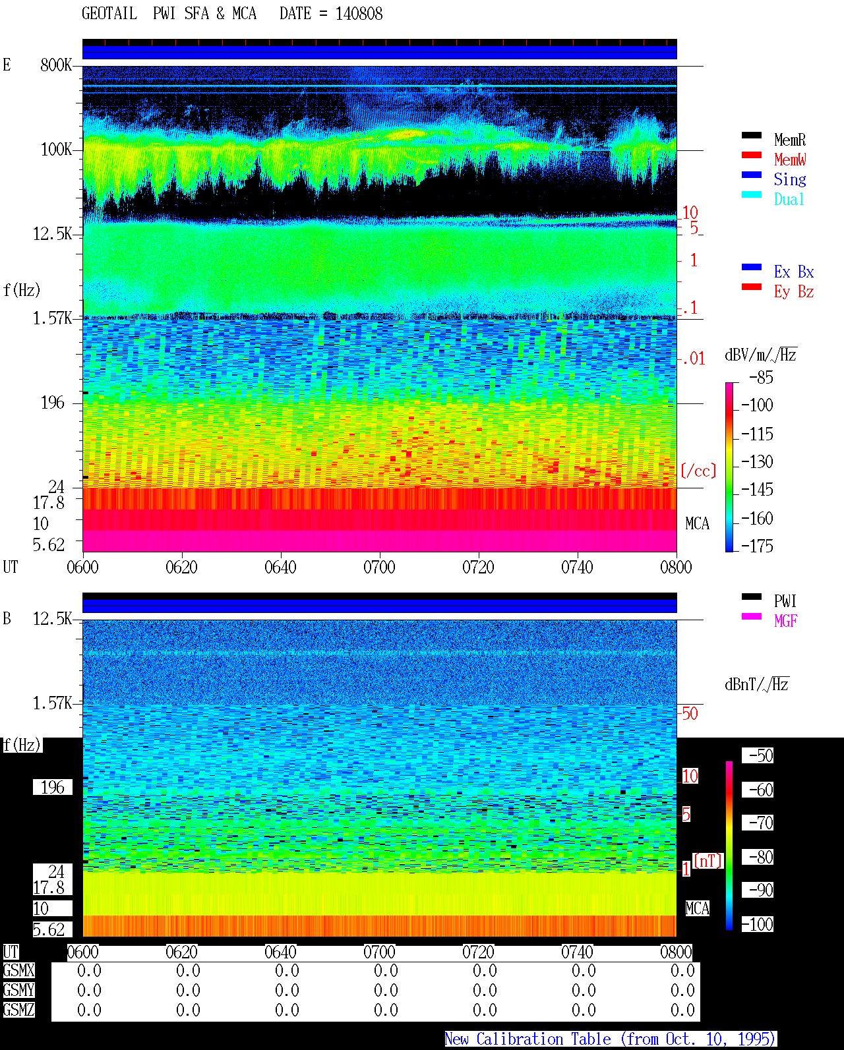Click the MemW legend label text
This screenshot has width=844, height=1050.
coord(790,160)
